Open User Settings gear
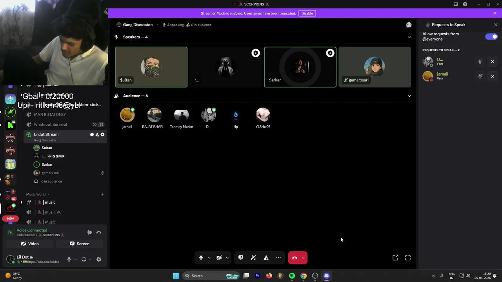Viewport: 502px width, 282px height. 99,259
